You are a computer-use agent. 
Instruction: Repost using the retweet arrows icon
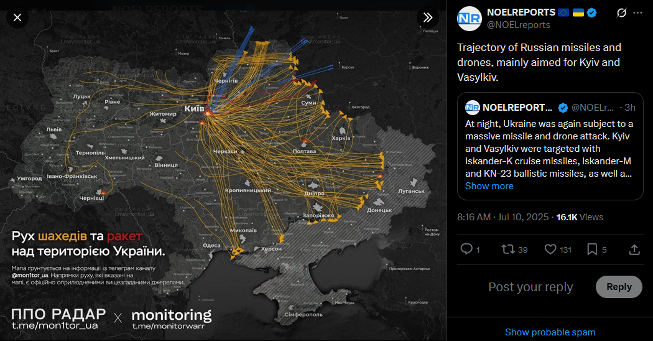(508, 250)
